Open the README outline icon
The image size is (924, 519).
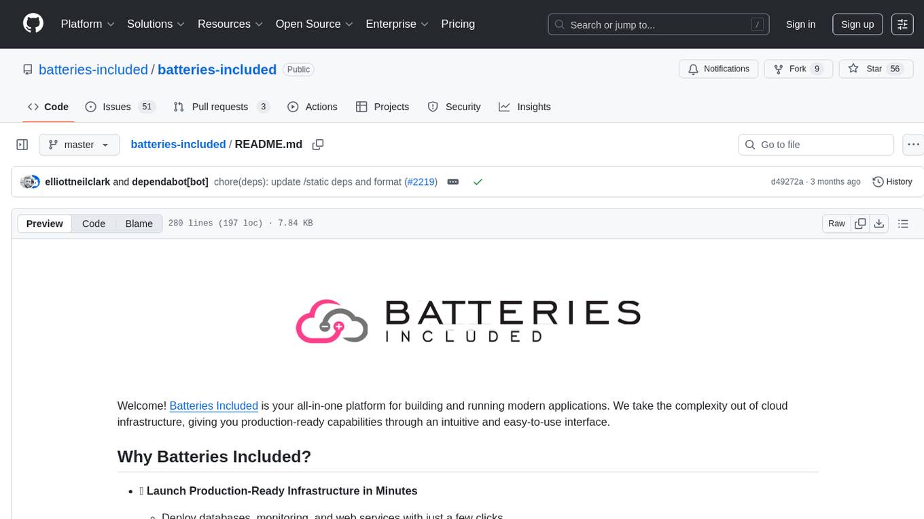[903, 223]
